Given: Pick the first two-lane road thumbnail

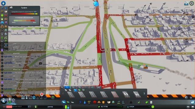Looking at the screenshot, I should tap(71, 94).
